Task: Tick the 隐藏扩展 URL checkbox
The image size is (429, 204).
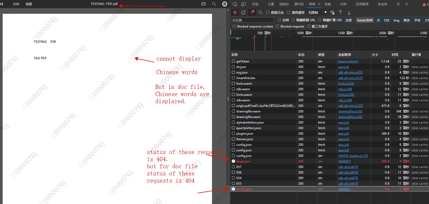Action: coord(320,20)
